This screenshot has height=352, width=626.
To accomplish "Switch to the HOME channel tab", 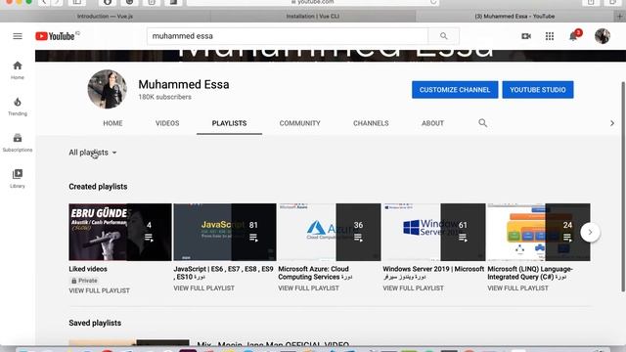I will tap(112, 123).
